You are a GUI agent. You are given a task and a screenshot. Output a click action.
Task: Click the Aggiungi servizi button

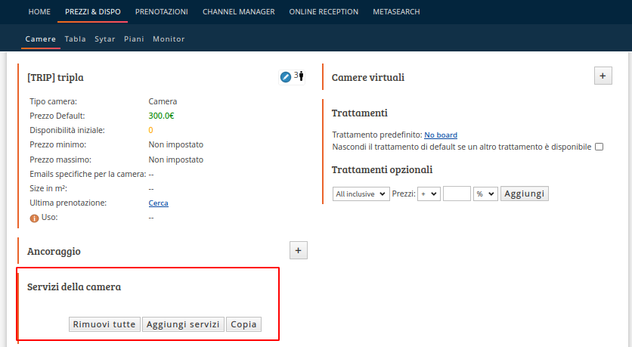pos(183,324)
